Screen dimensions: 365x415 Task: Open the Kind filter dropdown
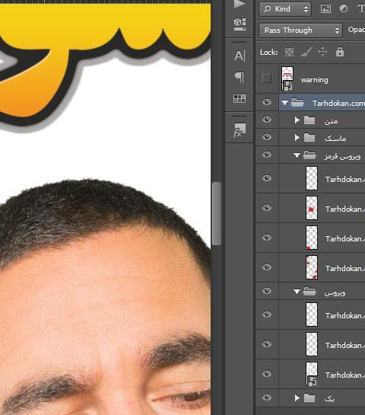click(285, 9)
